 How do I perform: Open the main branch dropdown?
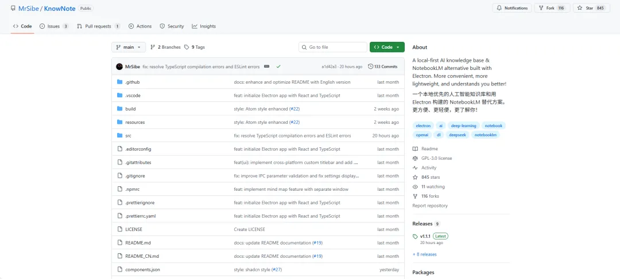point(129,48)
